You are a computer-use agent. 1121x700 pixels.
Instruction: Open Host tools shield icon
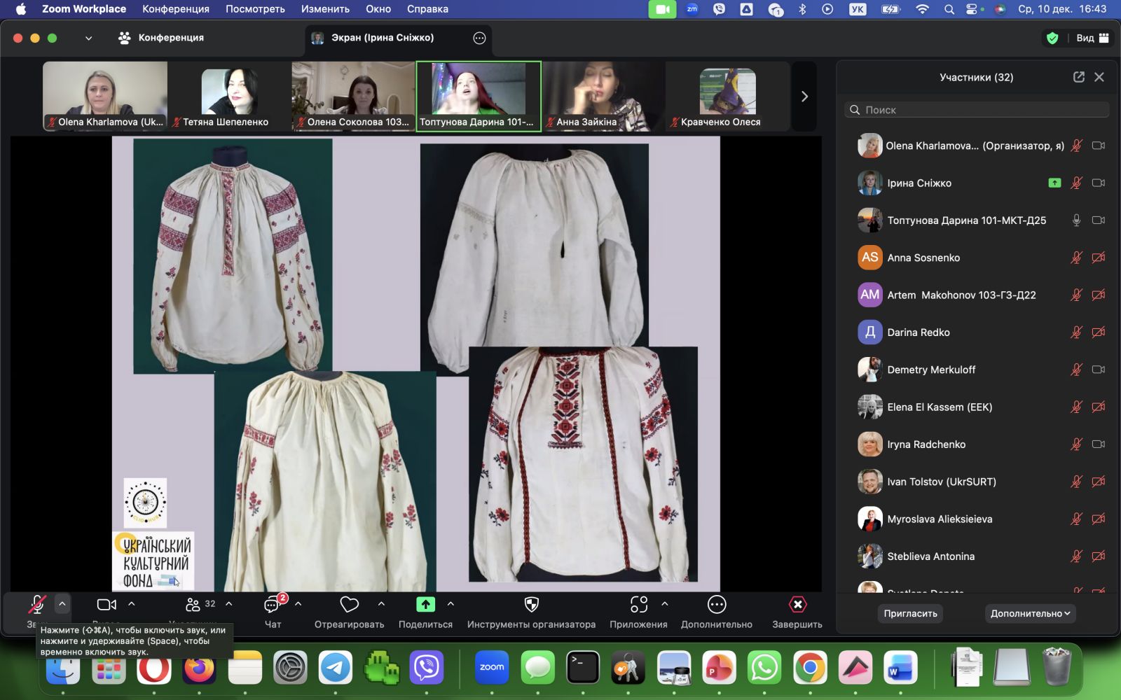click(x=531, y=605)
